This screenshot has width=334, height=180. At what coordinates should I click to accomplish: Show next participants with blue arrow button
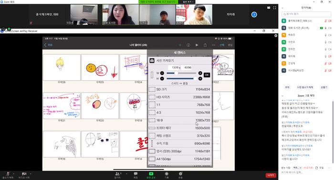[x=254, y=14]
